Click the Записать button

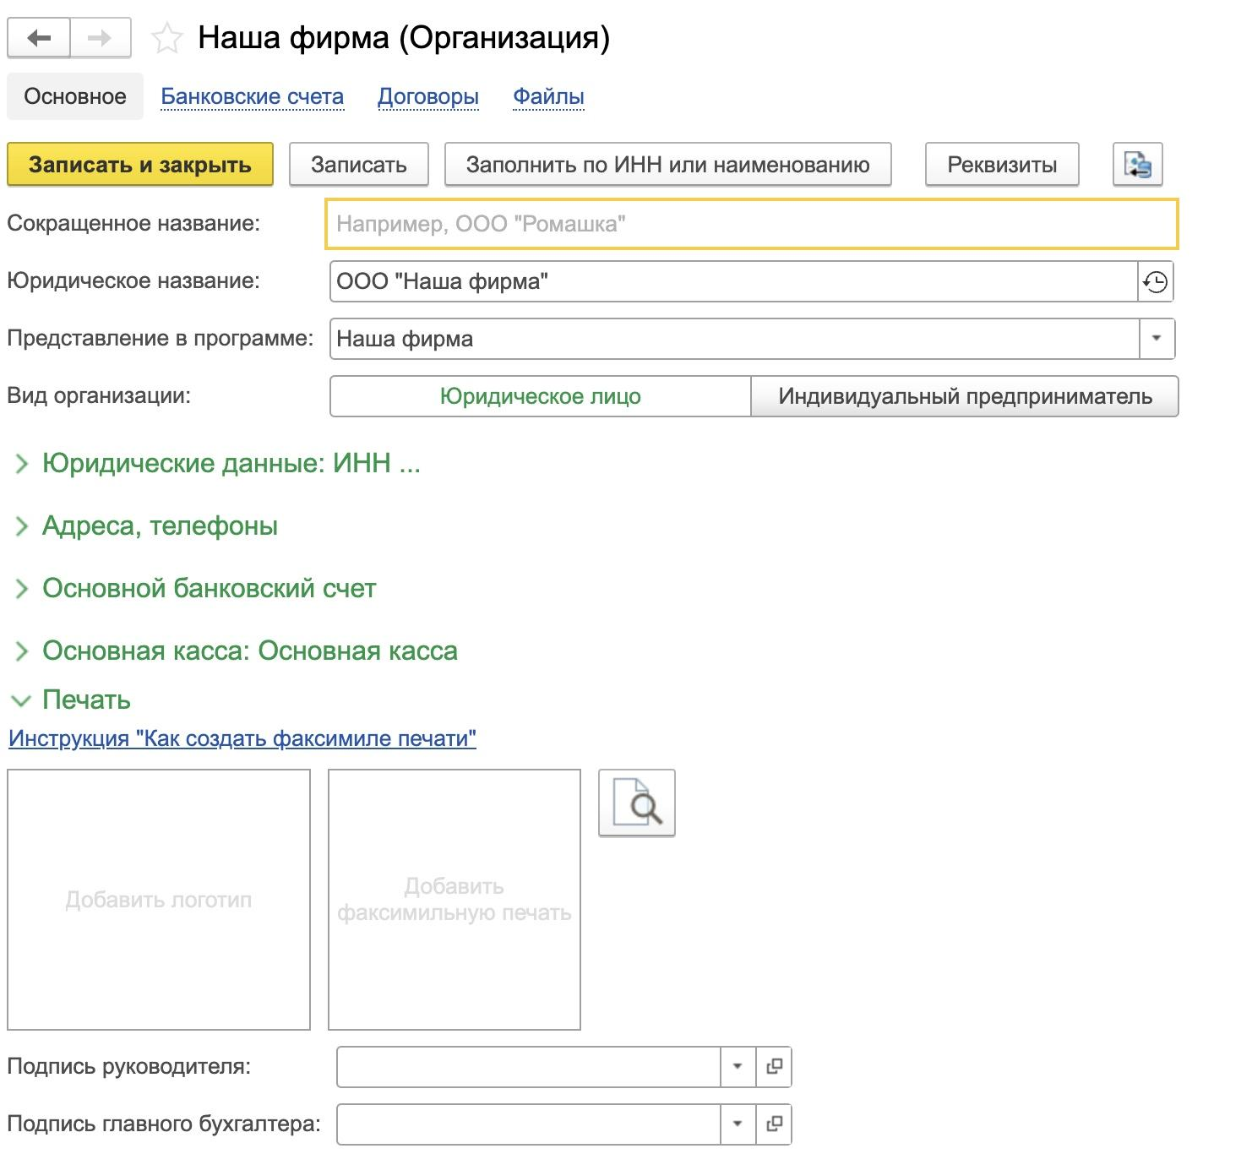coord(359,164)
